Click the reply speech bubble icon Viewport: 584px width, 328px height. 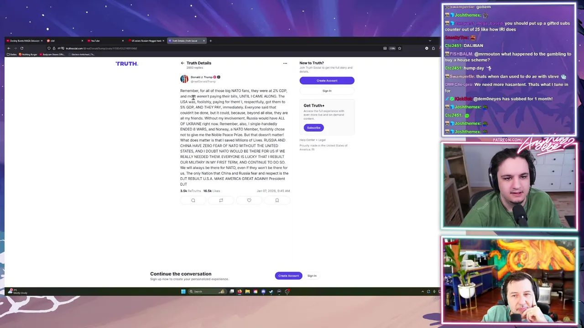(x=193, y=200)
